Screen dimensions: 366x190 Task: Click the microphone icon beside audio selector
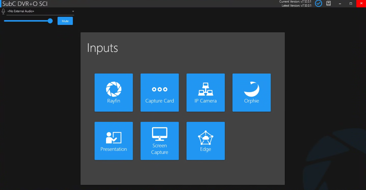coord(3,11)
